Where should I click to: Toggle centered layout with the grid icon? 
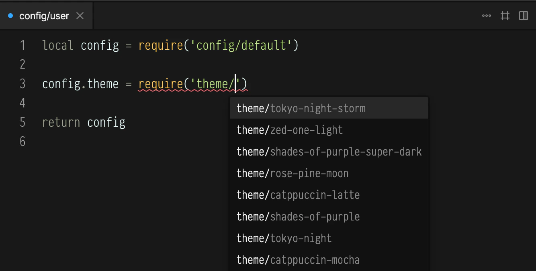[505, 16]
